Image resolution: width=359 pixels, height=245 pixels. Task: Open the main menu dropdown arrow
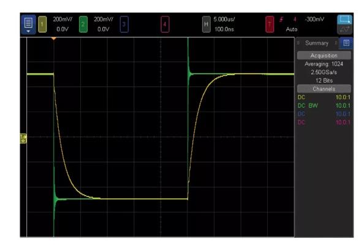pyautogui.click(x=28, y=32)
